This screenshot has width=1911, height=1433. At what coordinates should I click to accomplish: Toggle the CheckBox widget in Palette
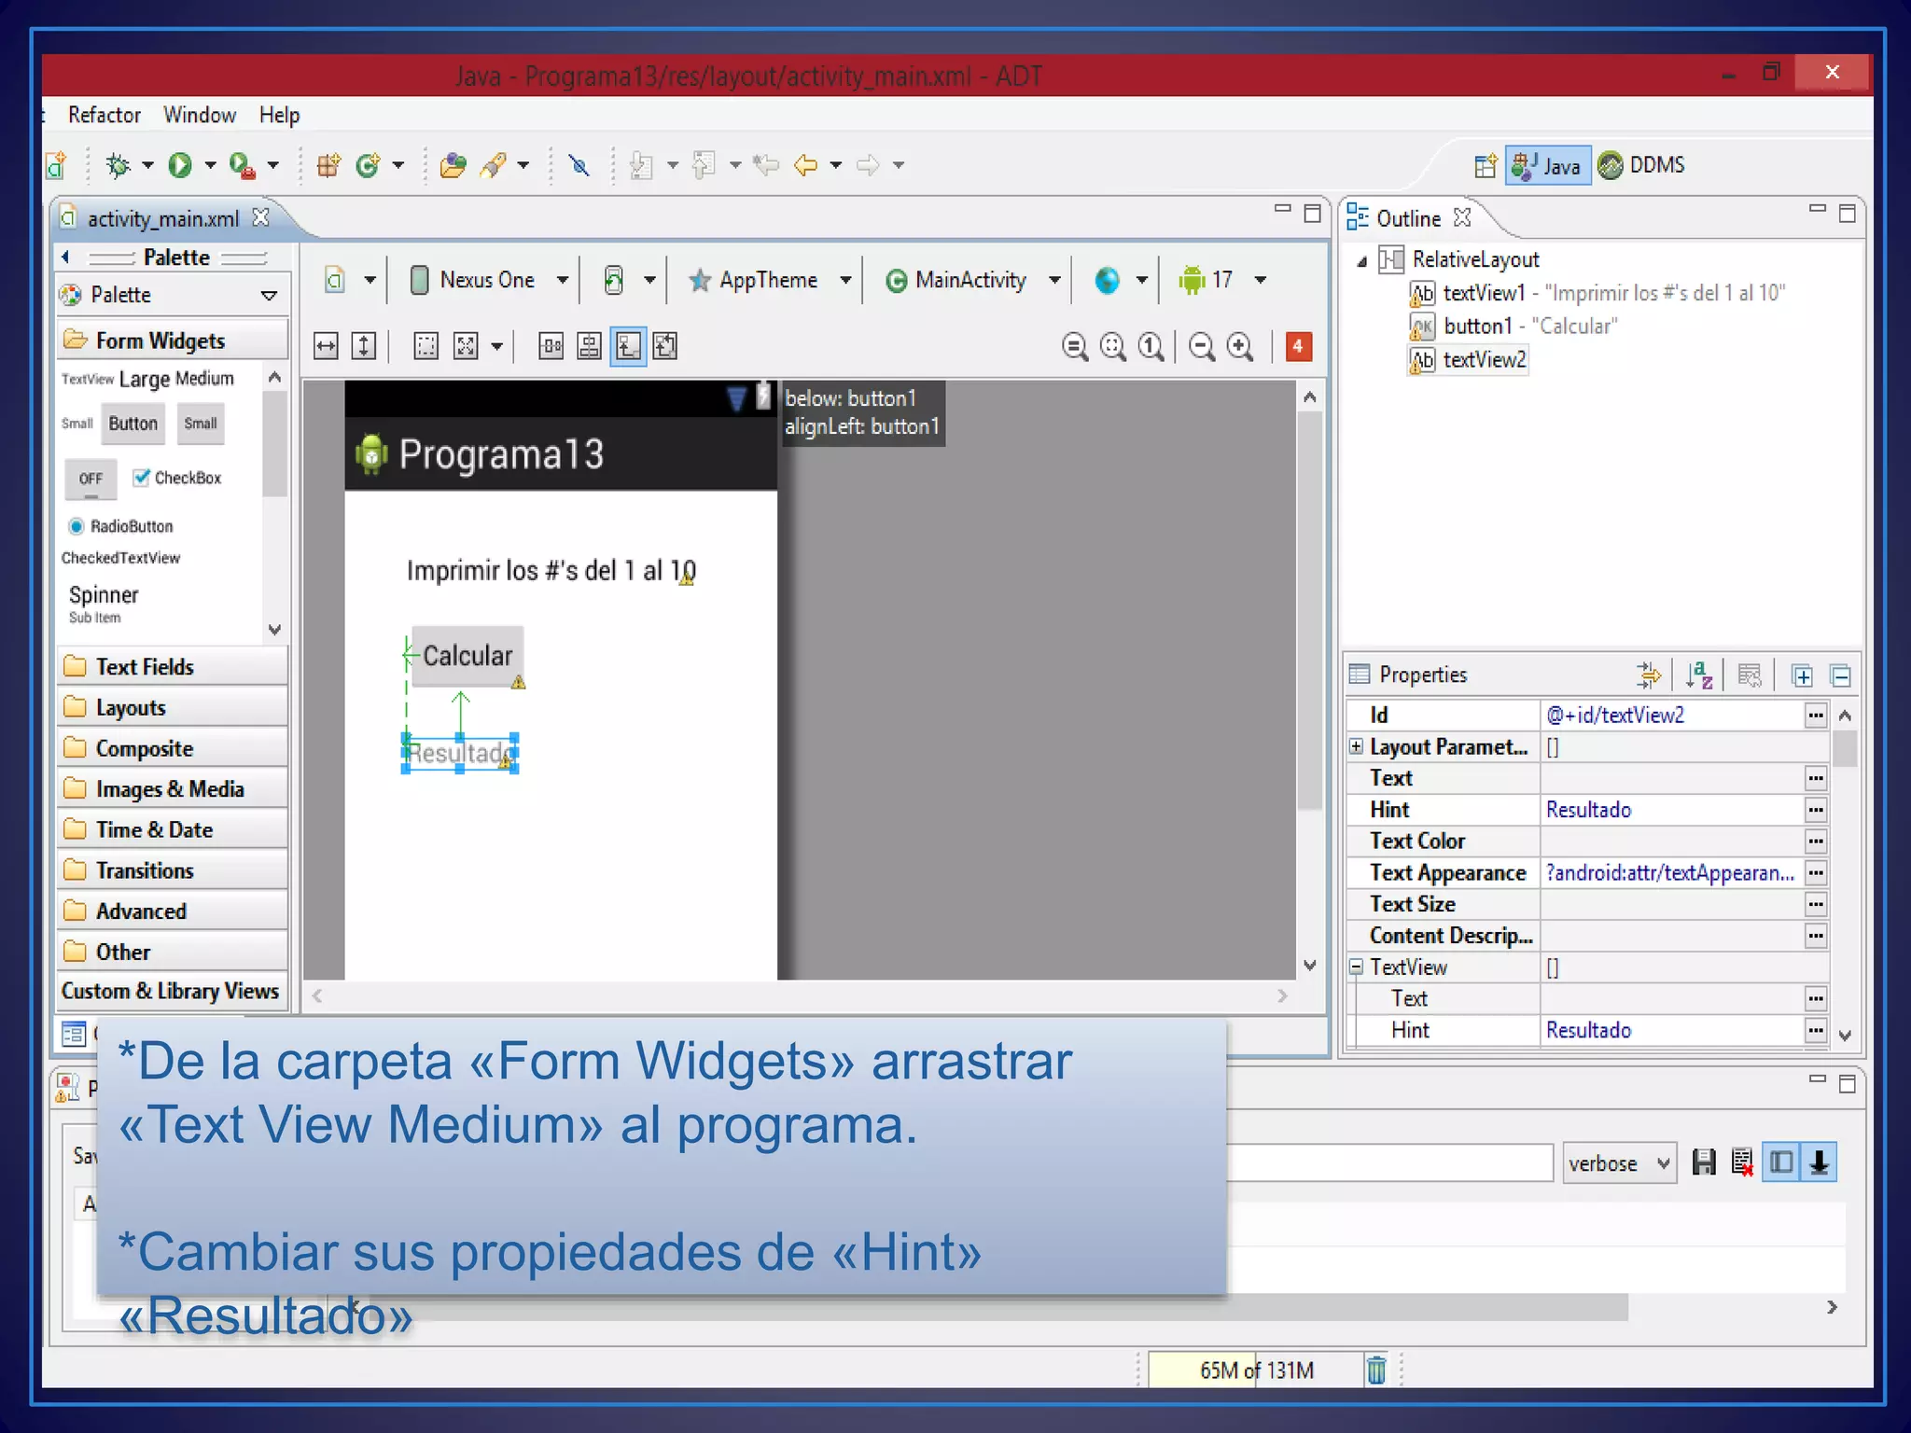point(177,478)
